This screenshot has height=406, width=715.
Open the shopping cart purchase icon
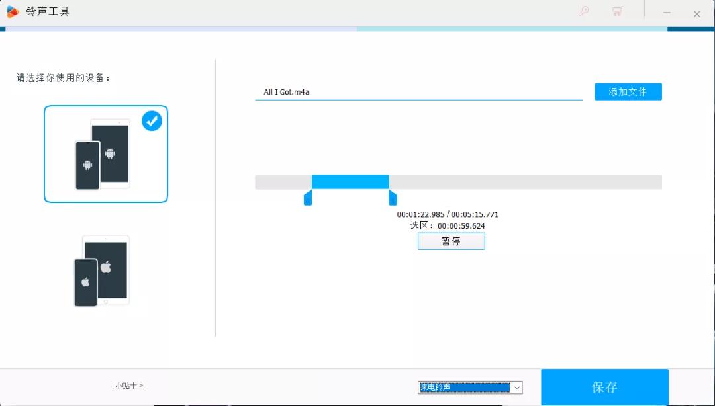click(618, 11)
